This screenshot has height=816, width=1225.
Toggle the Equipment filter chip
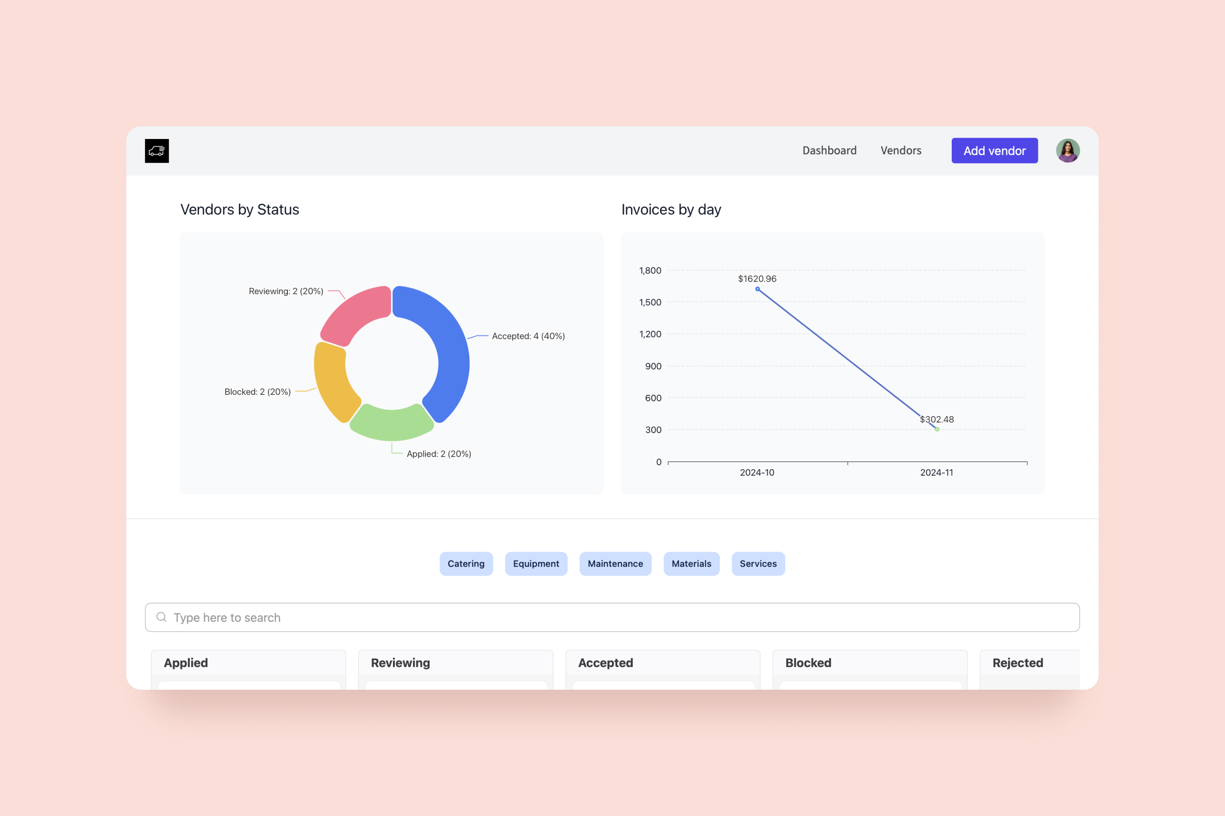[x=536, y=563]
